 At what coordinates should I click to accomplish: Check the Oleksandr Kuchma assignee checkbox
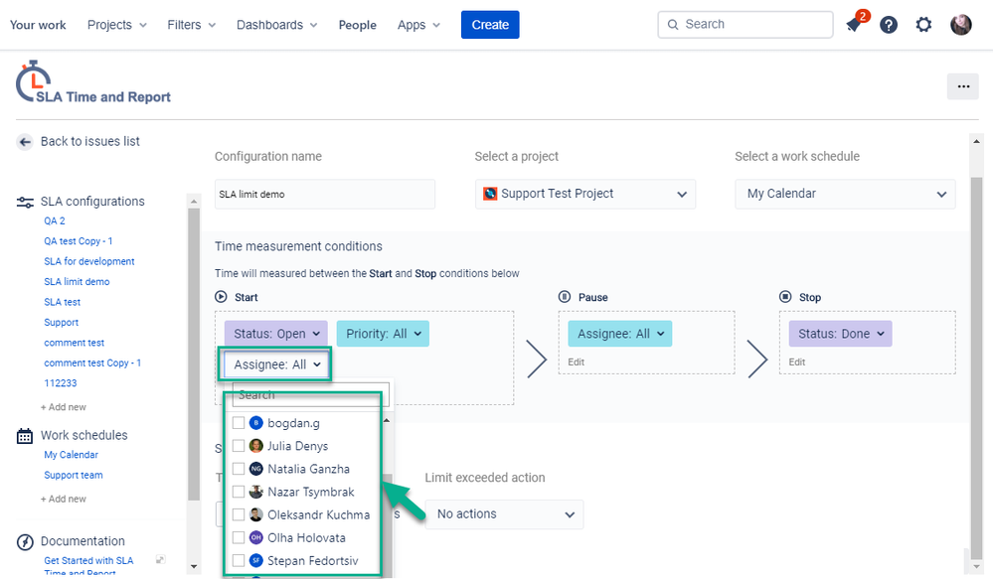pyautogui.click(x=239, y=514)
